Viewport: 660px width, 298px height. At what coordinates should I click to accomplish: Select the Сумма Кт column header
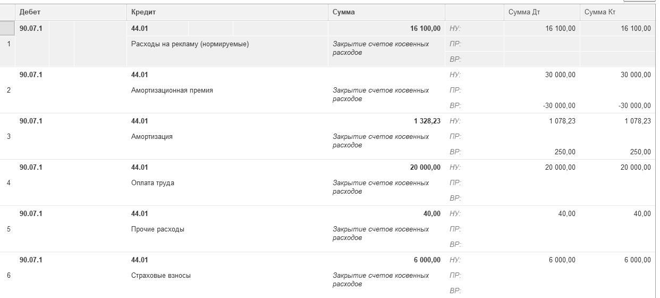pyautogui.click(x=599, y=12)
